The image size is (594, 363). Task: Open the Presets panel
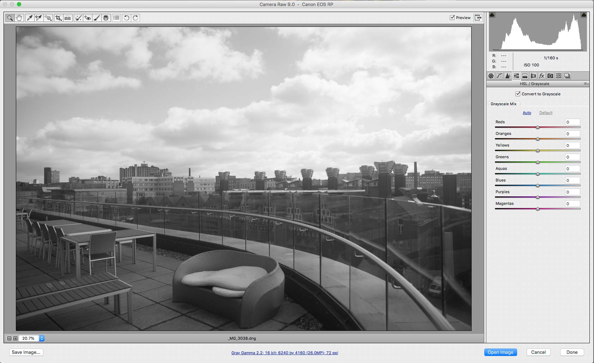tap(559, 76)
